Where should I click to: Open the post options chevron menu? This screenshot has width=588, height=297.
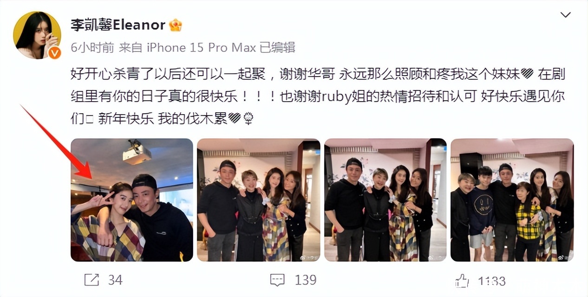click(x=565, y=15)
